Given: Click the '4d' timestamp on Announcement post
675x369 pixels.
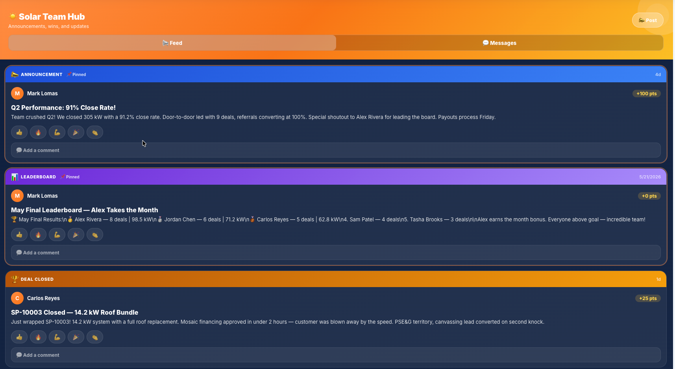Looking at the screenshot, I should (x=658, y=74).
